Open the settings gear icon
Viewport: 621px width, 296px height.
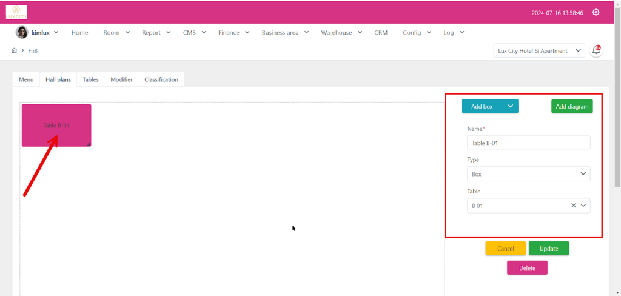pyautogui.click(x=596, y=13)
